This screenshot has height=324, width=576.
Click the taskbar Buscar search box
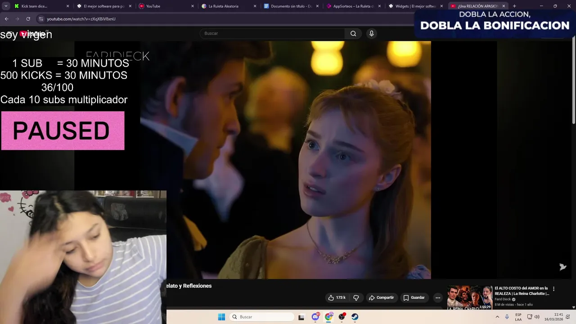(261, 317)
